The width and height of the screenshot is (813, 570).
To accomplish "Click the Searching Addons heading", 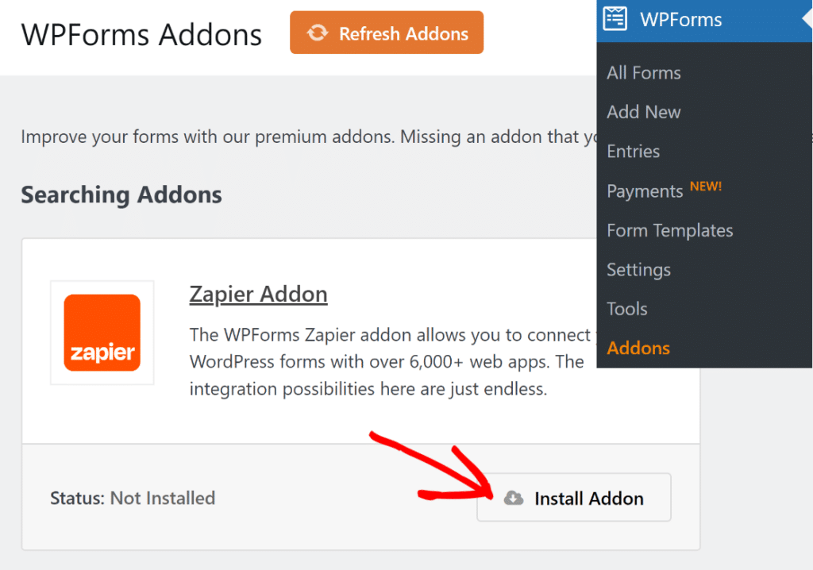I will tap(121, 194).
